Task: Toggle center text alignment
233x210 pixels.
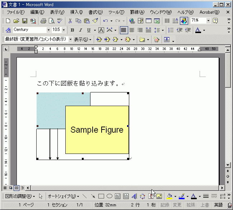Action: coord(132,30)
